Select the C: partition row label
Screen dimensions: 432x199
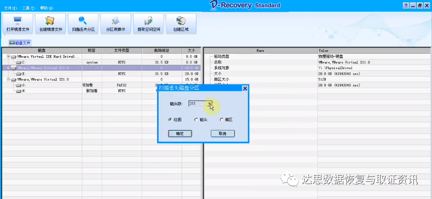point(24,62)
